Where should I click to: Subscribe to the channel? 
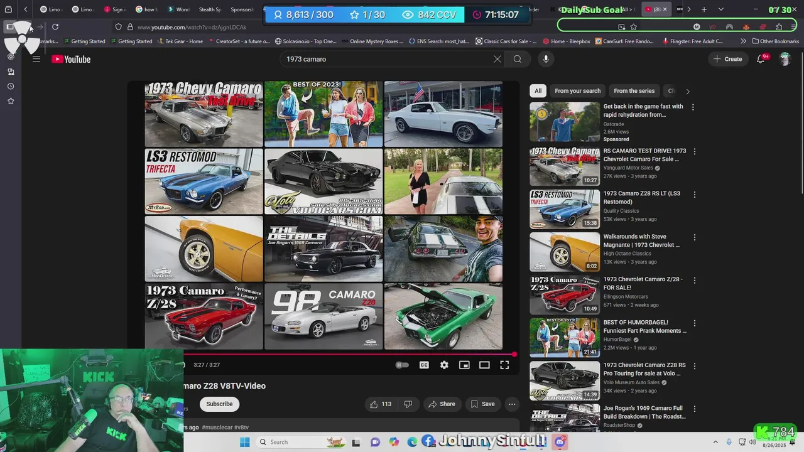[219, 404]
